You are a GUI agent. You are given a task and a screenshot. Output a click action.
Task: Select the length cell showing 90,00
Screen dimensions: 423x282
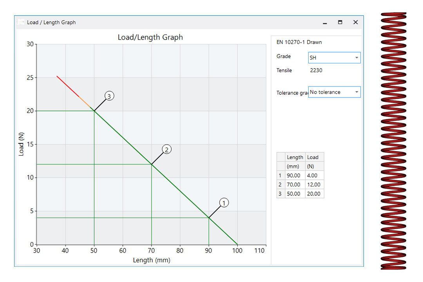[294, 175]
